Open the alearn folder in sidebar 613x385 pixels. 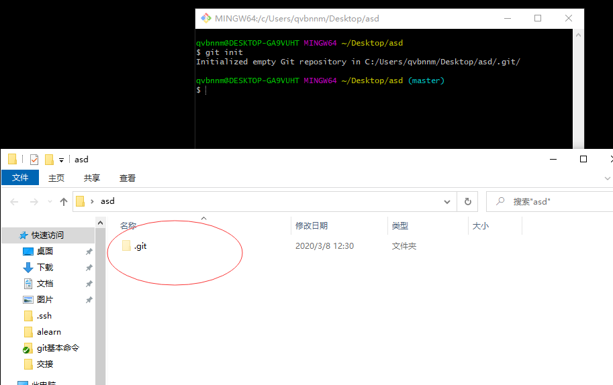coord(49,332)
